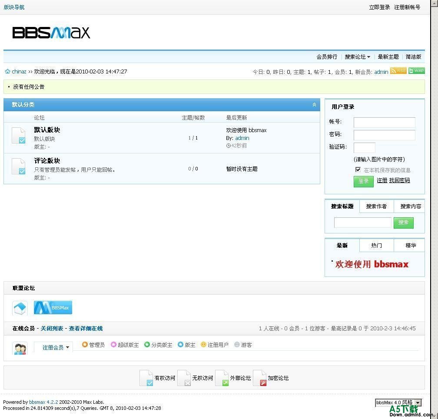Click the 关闭列表 link
This screenshot has width=438, height=419.
[52, 329]
